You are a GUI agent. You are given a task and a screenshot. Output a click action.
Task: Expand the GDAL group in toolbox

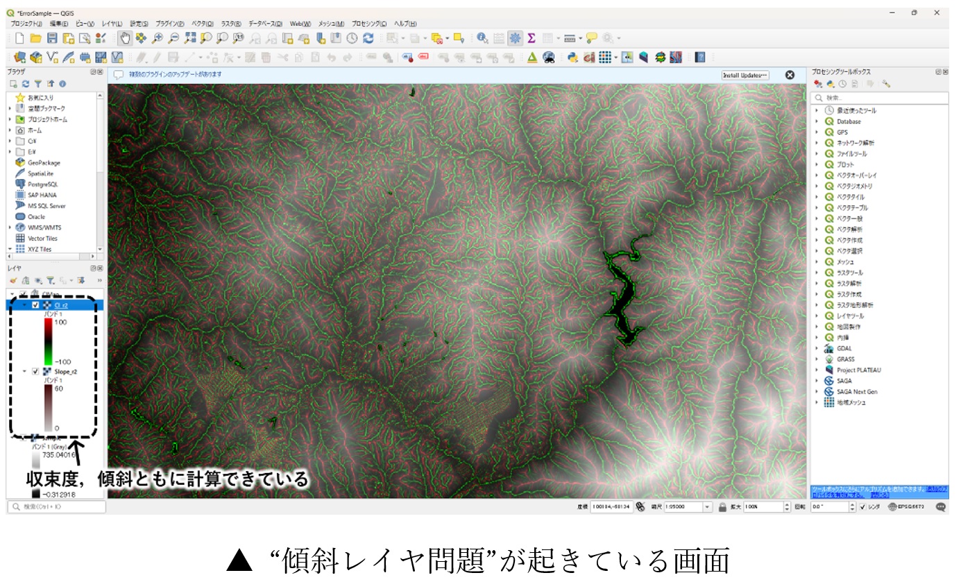[817, 348]
